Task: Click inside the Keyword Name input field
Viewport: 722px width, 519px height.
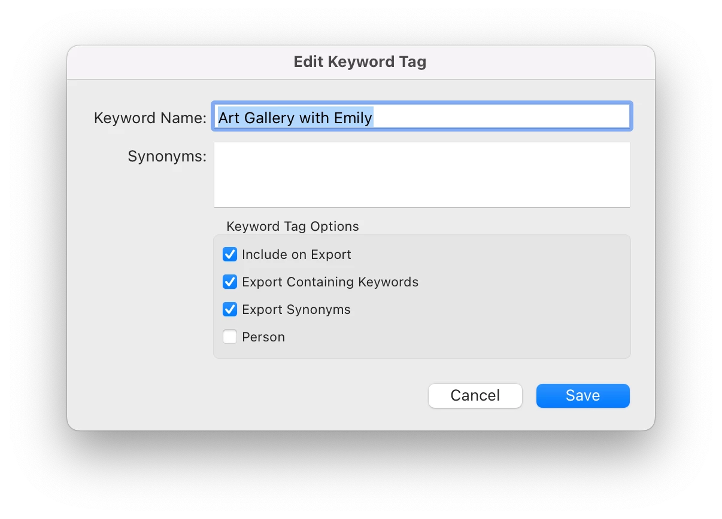Action: click(421, 117)
